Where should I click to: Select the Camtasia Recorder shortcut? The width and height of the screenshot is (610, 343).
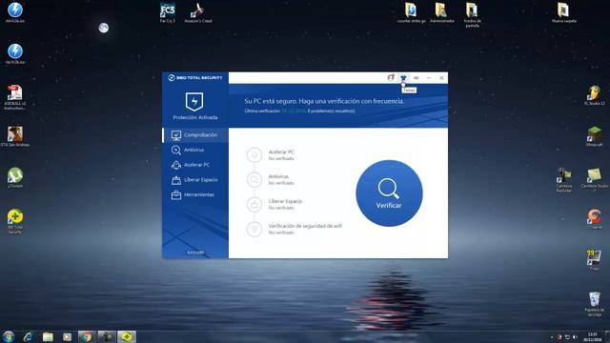pyautogui.click(x=563, y=180)
